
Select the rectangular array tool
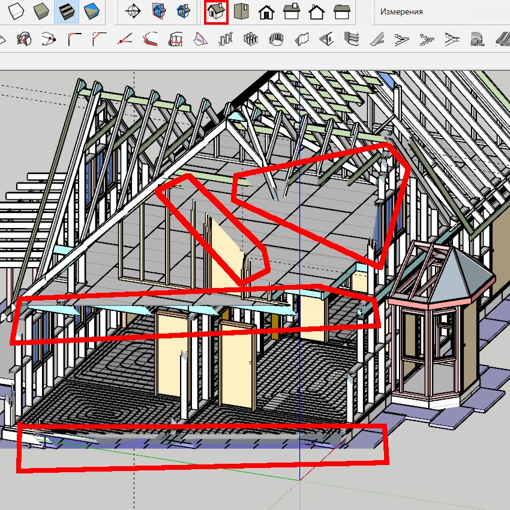coord(251,40)
